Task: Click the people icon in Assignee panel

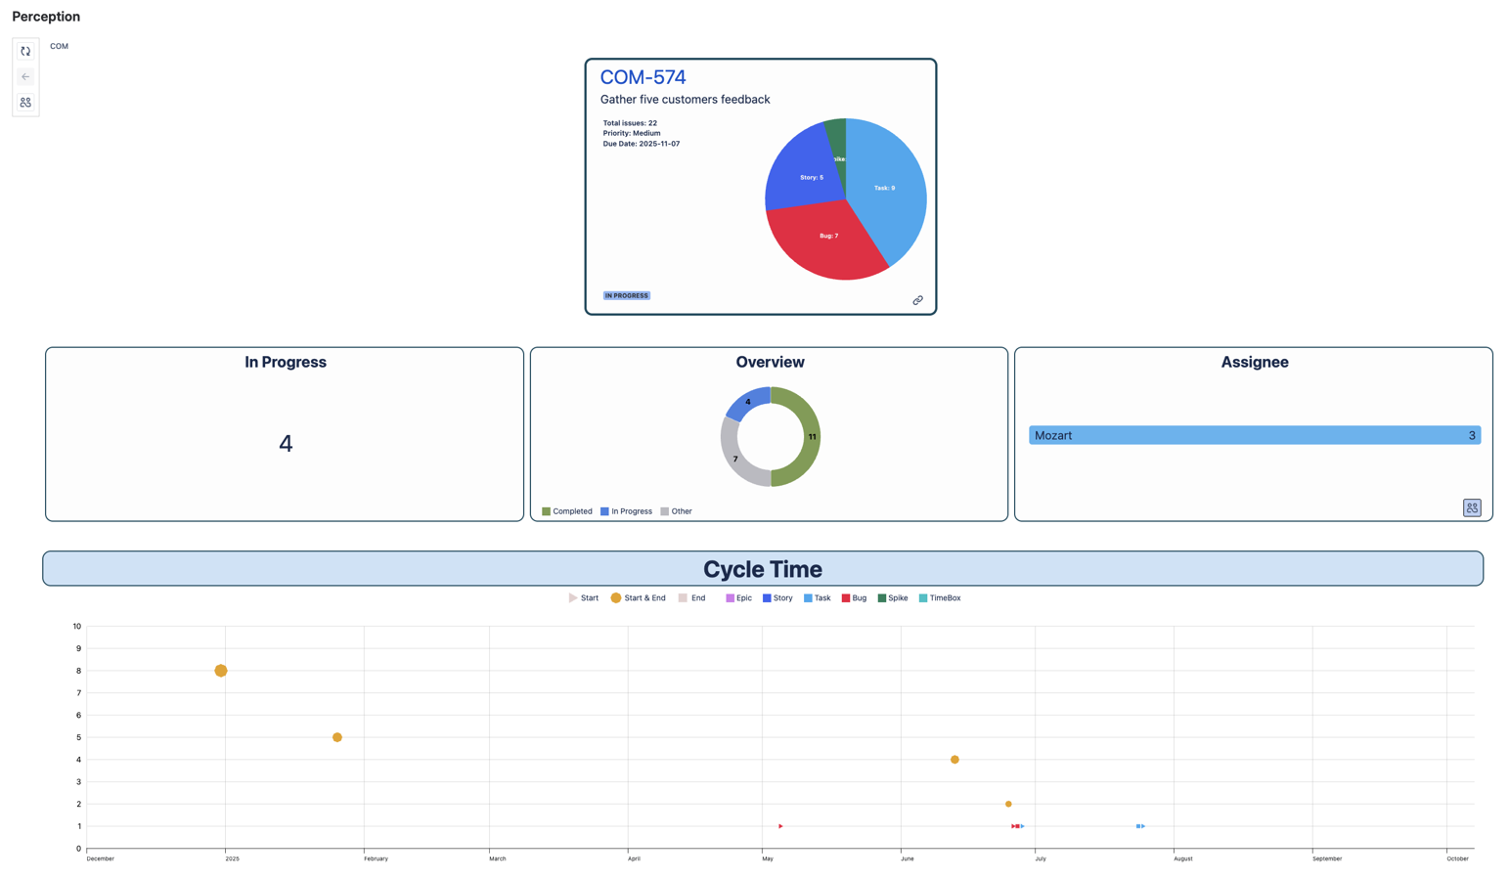Action: point(1472,507)
